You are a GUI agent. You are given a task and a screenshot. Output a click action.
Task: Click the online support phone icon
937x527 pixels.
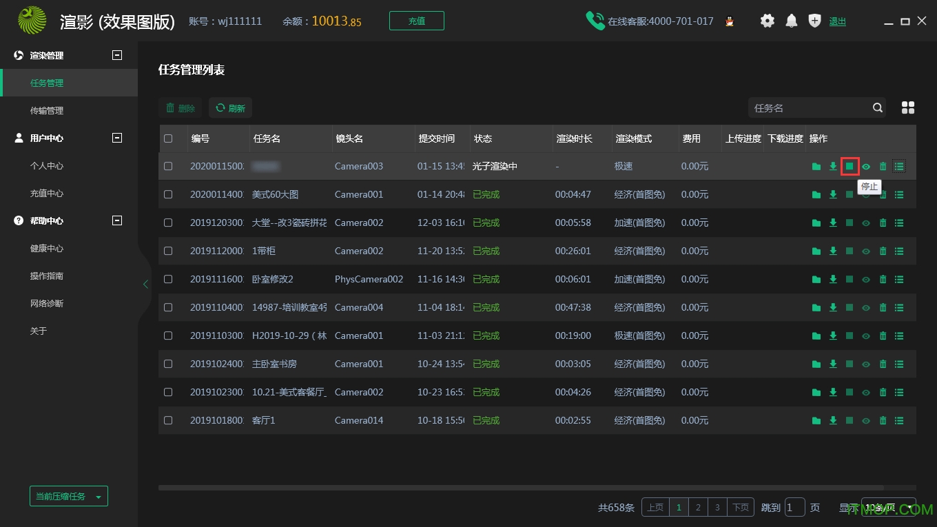595,21
